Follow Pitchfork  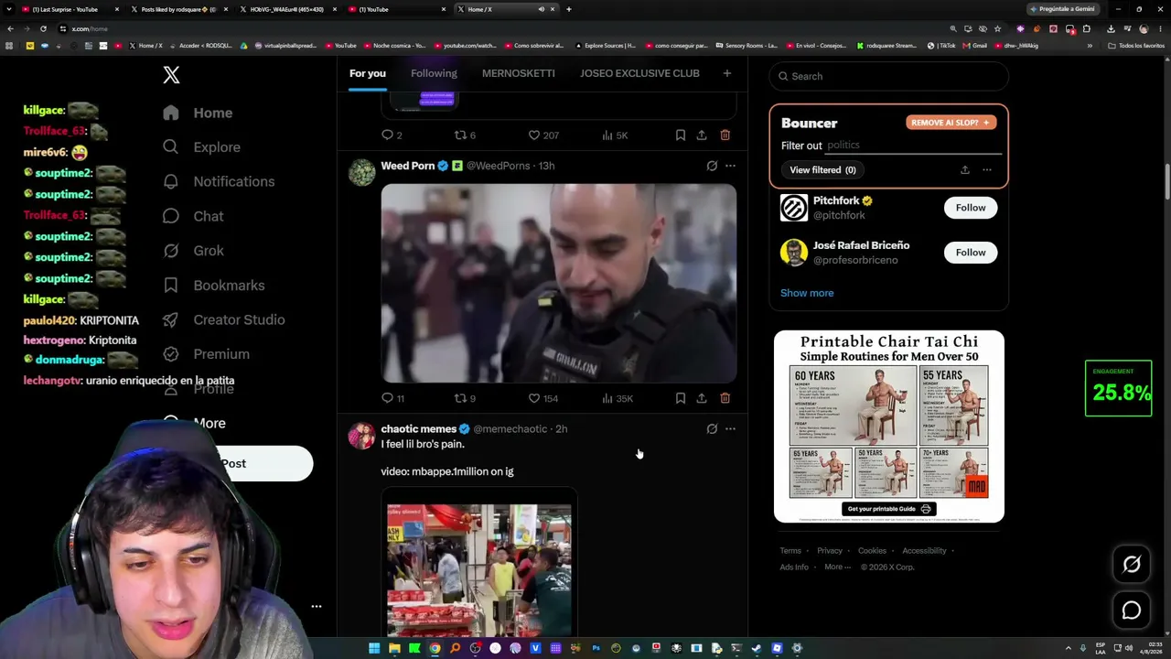971,208
